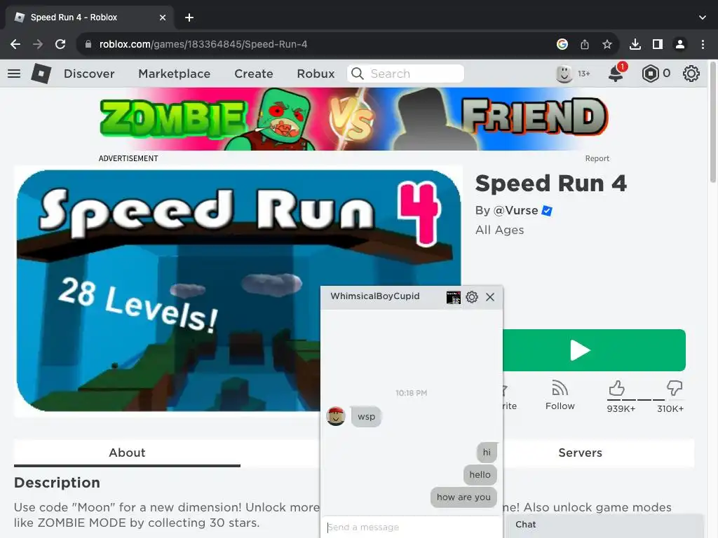
Task: Open the Discover menu item
Action: [89, 74]
